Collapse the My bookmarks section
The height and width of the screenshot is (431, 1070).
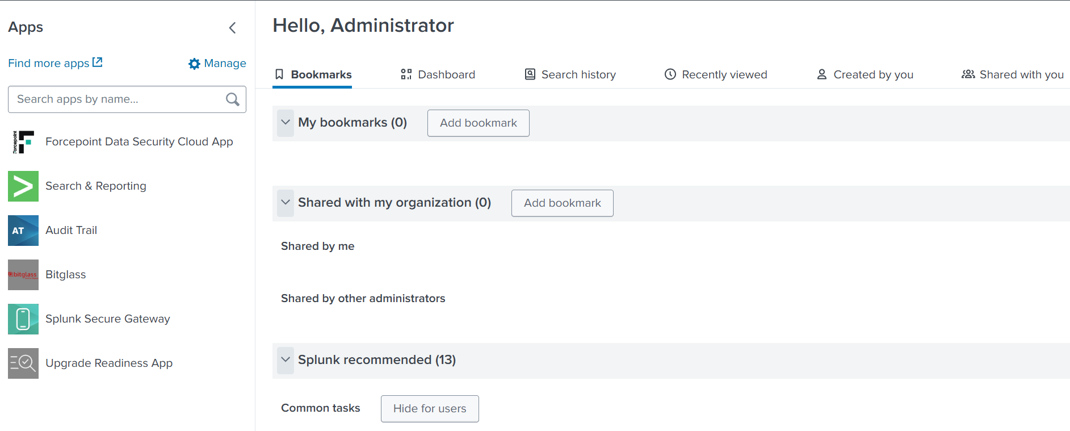point(286,123)
